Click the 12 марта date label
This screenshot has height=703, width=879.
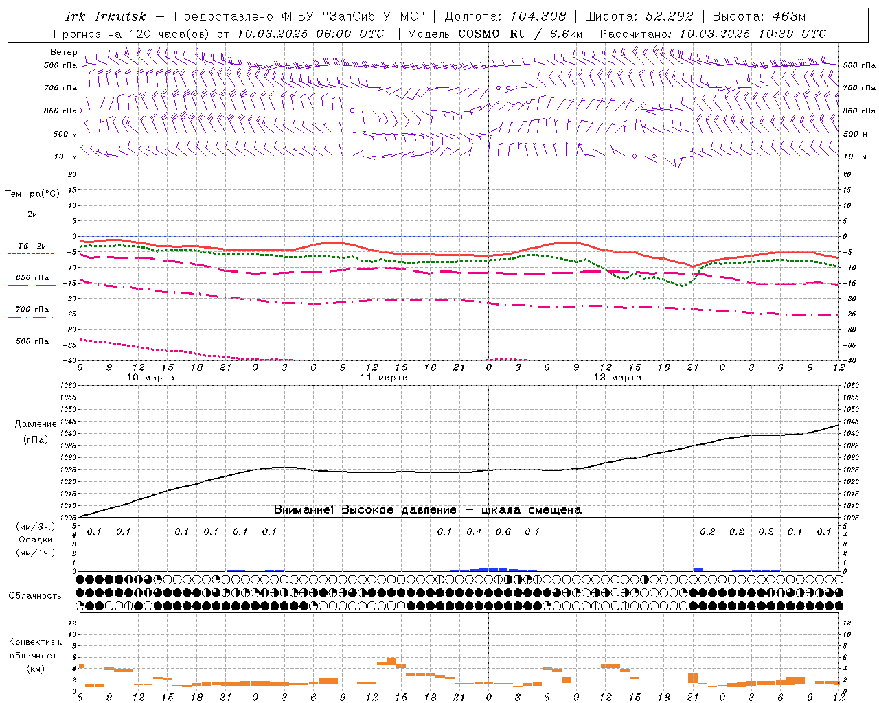coord(617,378)
